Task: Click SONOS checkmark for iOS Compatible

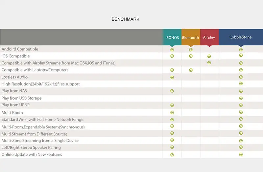Action: 172,56
